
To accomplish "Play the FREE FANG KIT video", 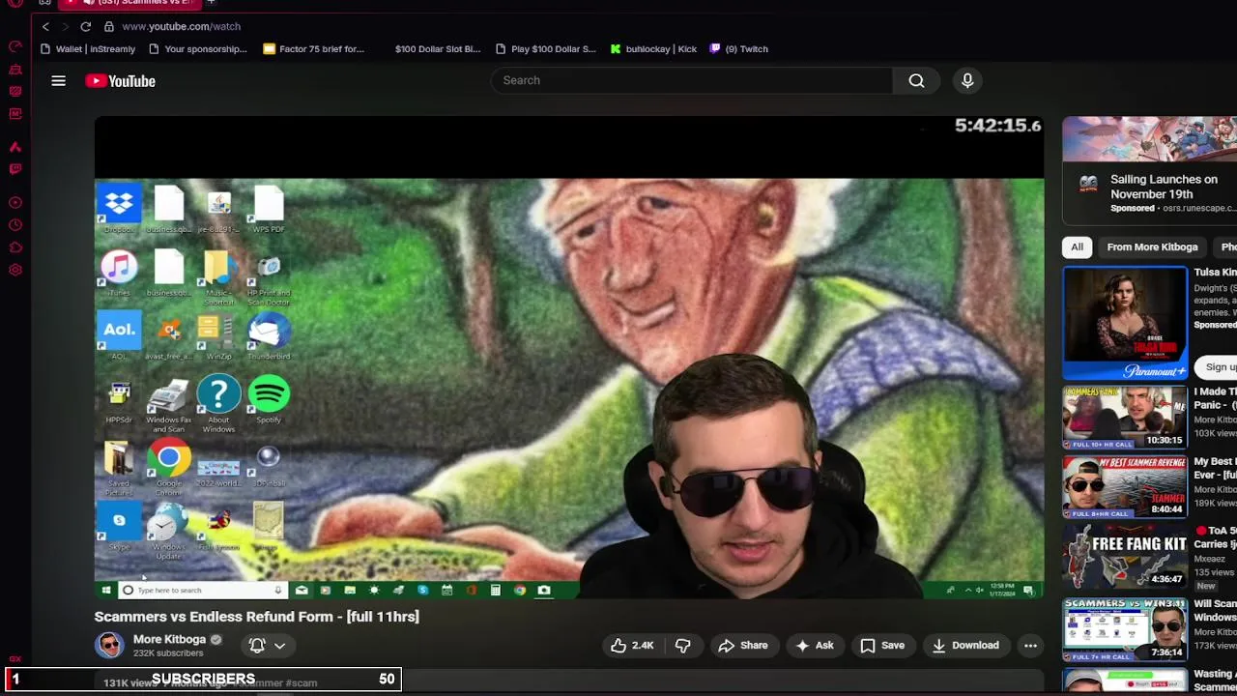I will point(1125,558).
